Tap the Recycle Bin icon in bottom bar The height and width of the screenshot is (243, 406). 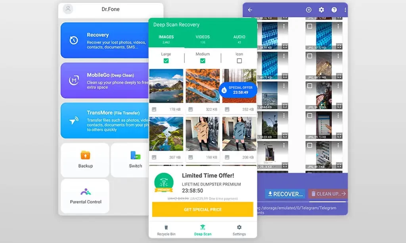(166, 227)
